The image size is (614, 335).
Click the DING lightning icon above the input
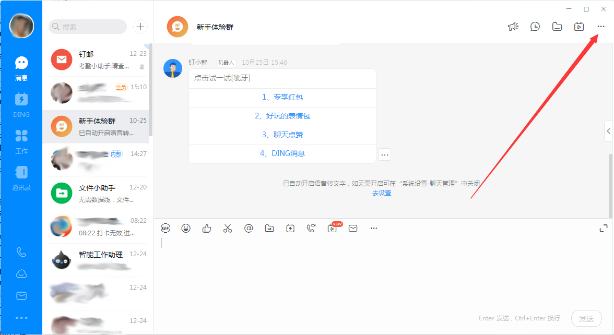[290, 228]
